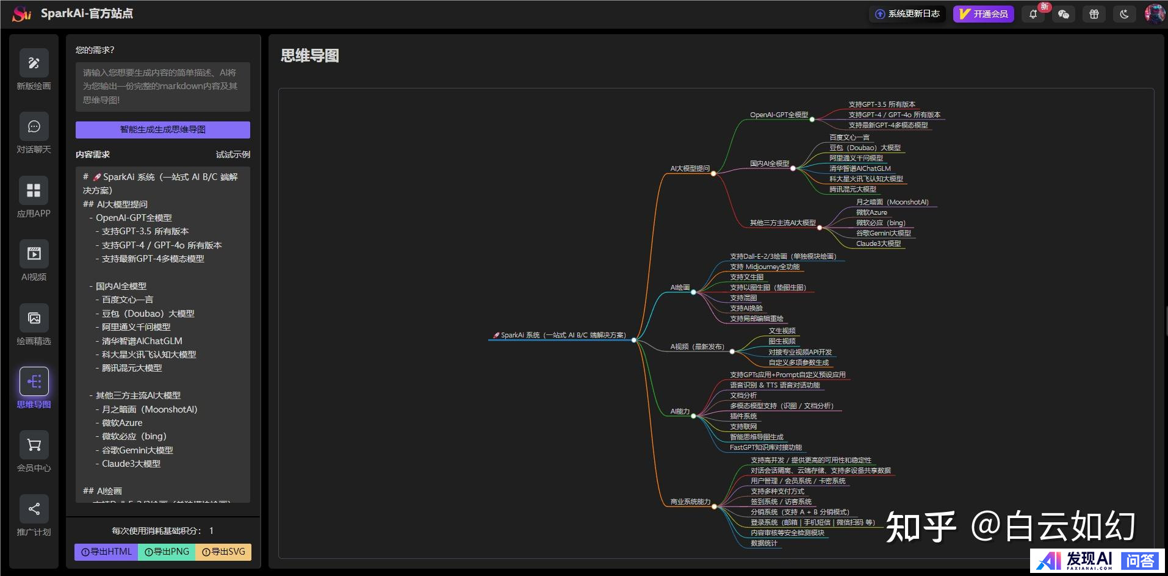
Task: Click the 导出PNG export button
Action: point(167,552)
